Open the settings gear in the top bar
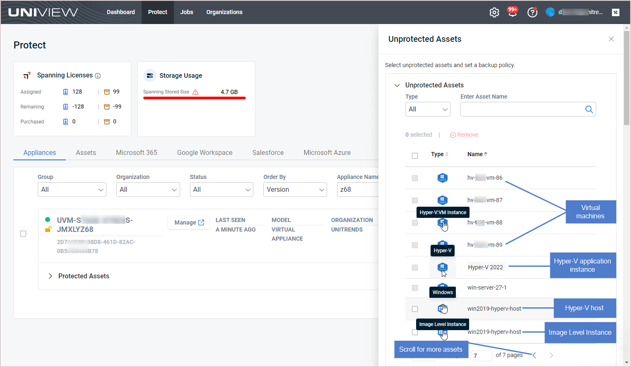This screenshot has height=367, width=631. tap(494, 12)
